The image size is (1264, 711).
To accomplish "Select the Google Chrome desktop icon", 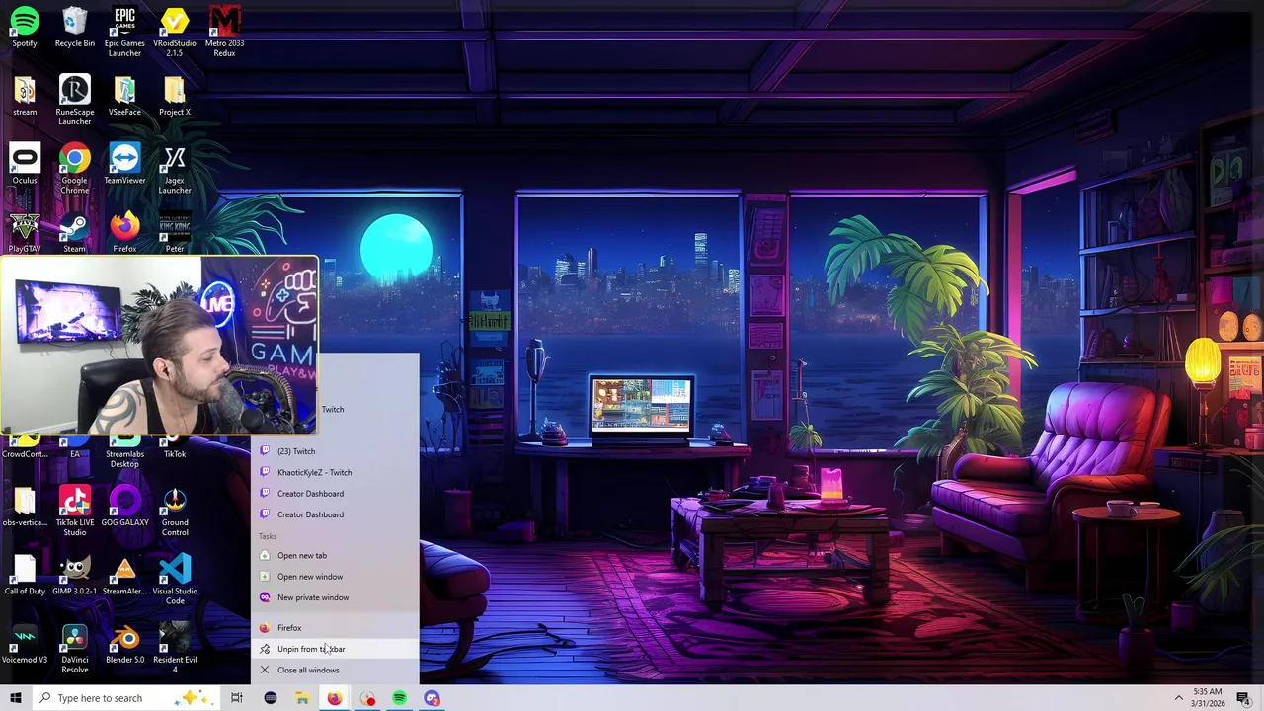I will (x=75, y=169).
